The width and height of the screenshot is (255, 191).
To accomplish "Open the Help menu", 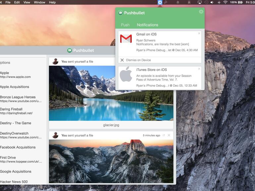I will (x=52, y=2).
